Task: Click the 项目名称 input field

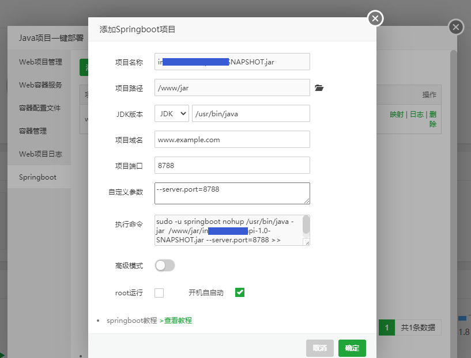Action: [232, 62]
